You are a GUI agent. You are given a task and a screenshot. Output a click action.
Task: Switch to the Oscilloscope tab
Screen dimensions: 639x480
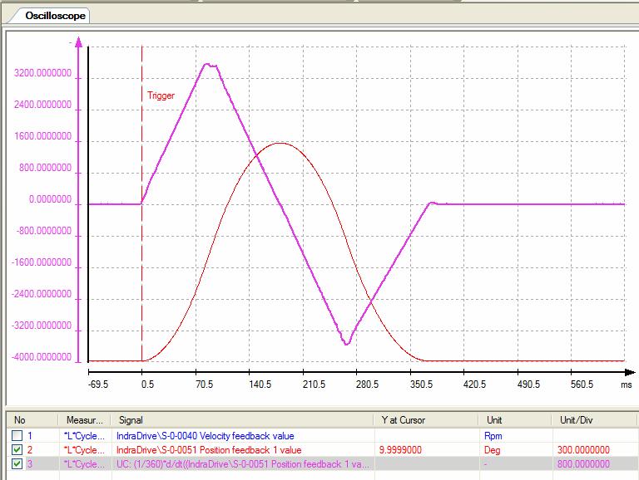coord(55,16)
